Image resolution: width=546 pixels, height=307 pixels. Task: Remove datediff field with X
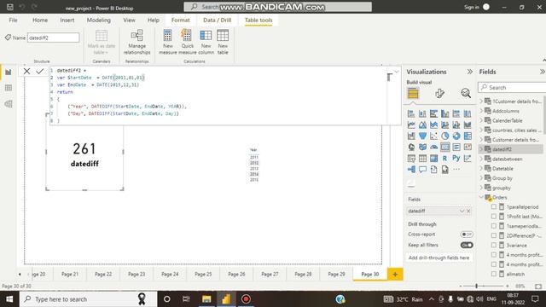[468, 211]
